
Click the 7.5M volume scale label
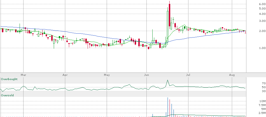[262, 105]
